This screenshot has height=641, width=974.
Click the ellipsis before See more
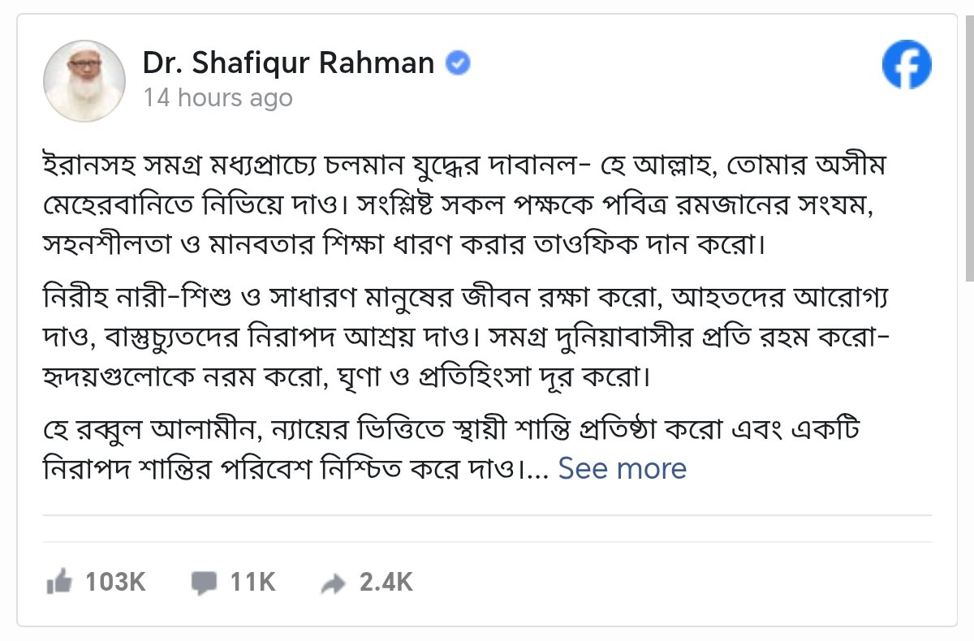click(x=537, y=470)
